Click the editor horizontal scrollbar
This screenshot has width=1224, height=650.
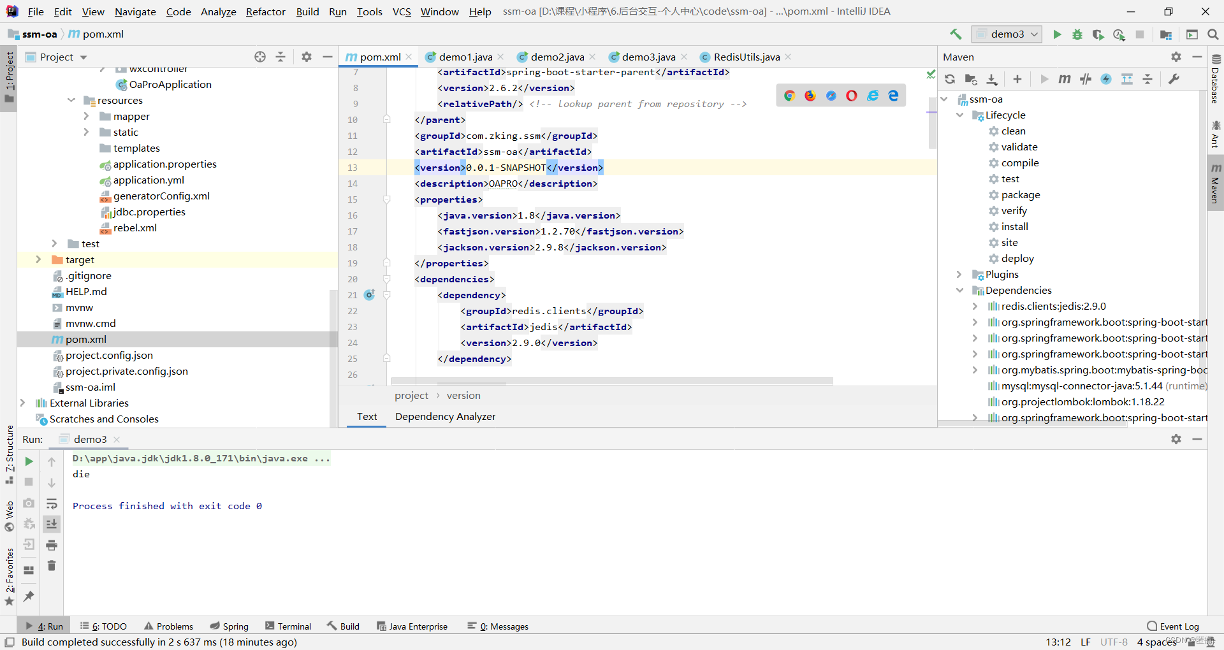(x=612, y=381)
